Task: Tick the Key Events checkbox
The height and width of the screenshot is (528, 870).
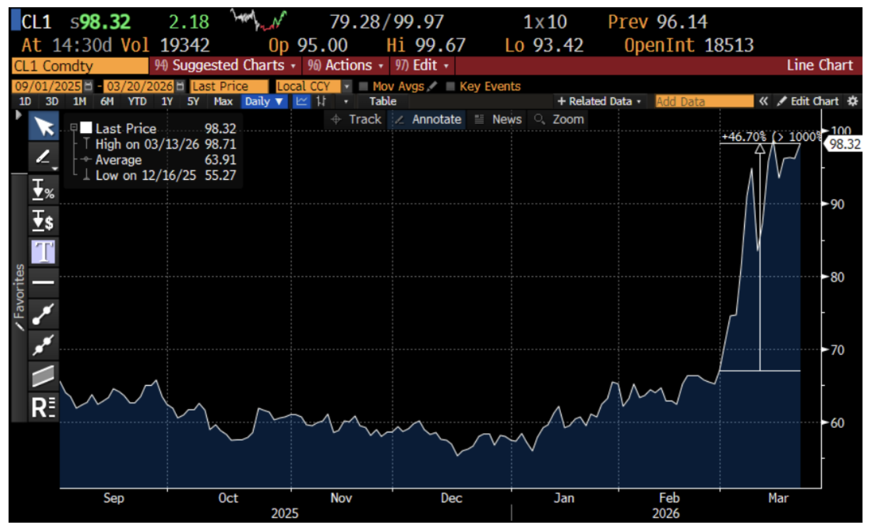Action: click(x=450, y=86)
